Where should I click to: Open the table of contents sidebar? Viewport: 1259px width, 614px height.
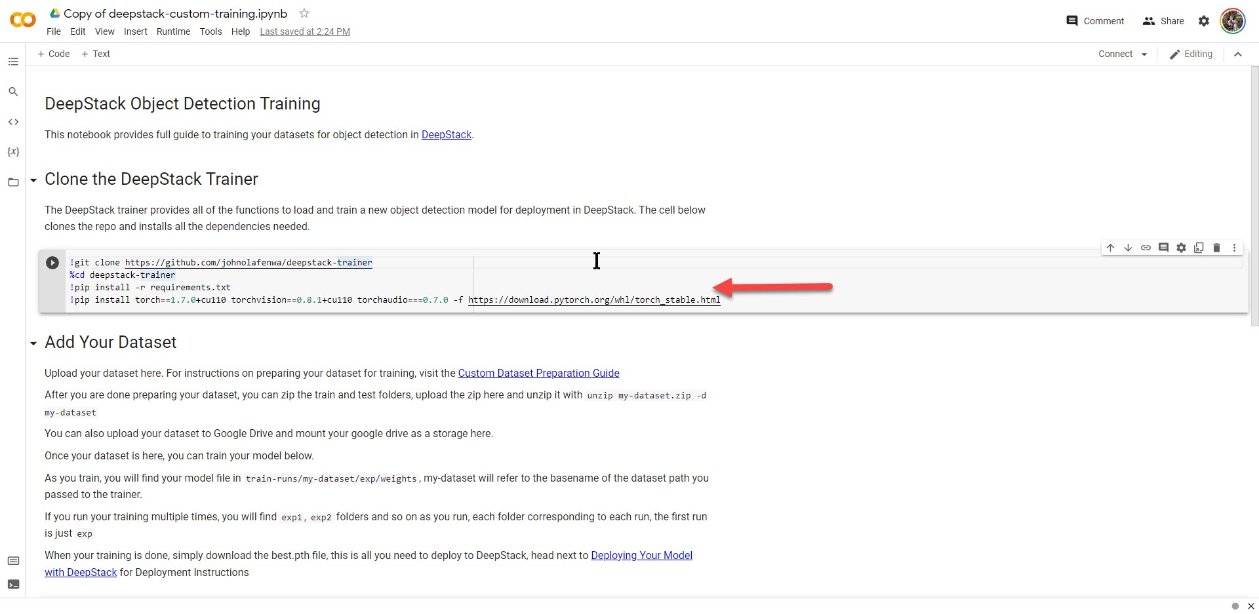point(13,62)
